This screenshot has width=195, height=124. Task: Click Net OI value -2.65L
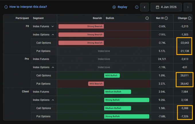point(162,26)
